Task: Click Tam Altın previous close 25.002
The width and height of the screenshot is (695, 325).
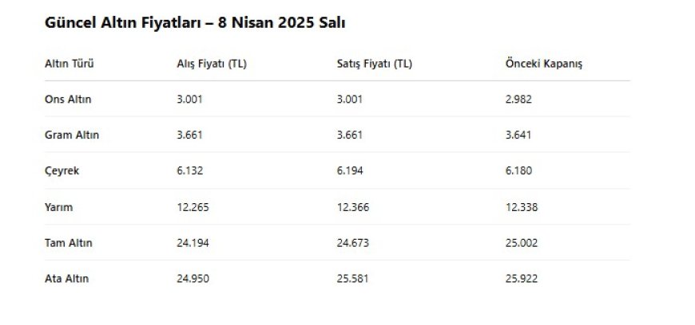Action: click(521, 243)
